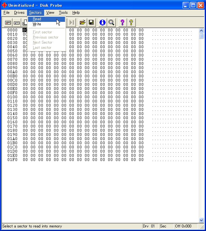Click the Drv 01 status bar field

(150, 226)
